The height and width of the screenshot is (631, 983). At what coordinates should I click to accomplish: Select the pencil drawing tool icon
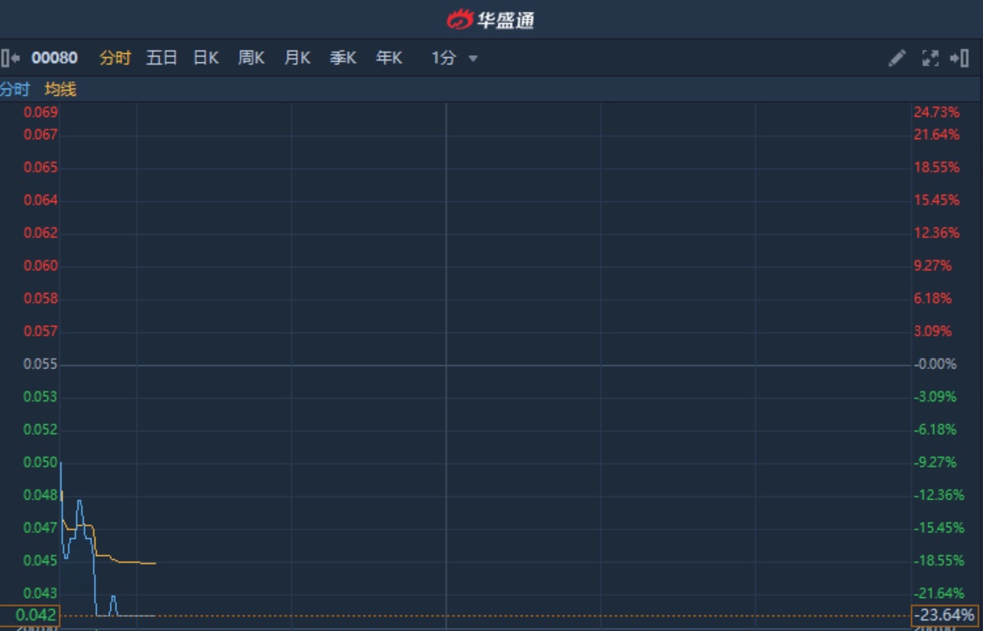[897, 59]
